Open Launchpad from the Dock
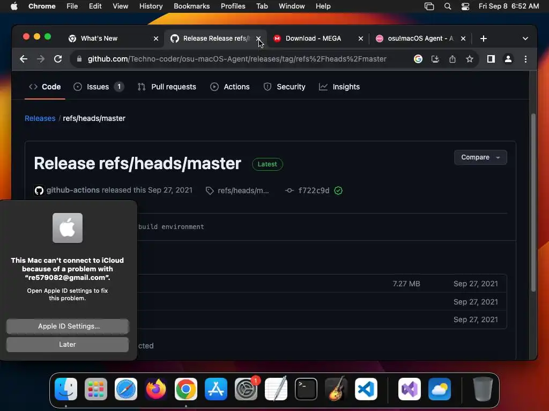Image resolution: width=549 pixels, height=411 pixels. 96,389
